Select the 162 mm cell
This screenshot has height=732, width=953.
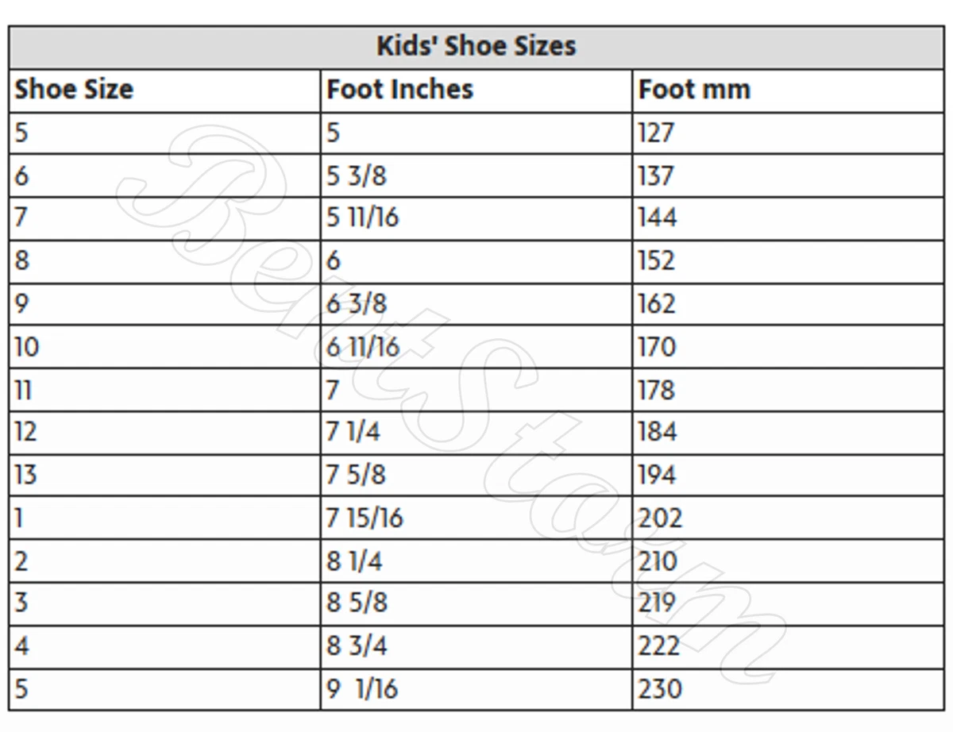pos(788,304)
